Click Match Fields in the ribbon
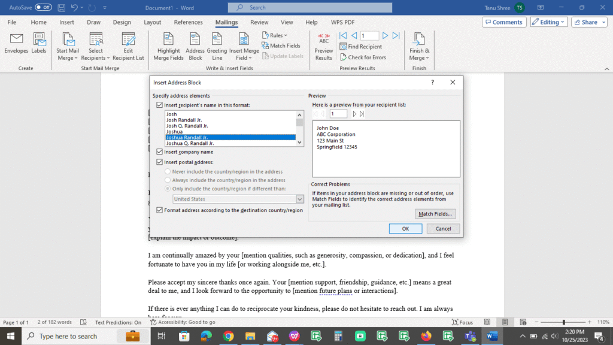The width and height of the screenshot is (613, 345). pos(281,46)
